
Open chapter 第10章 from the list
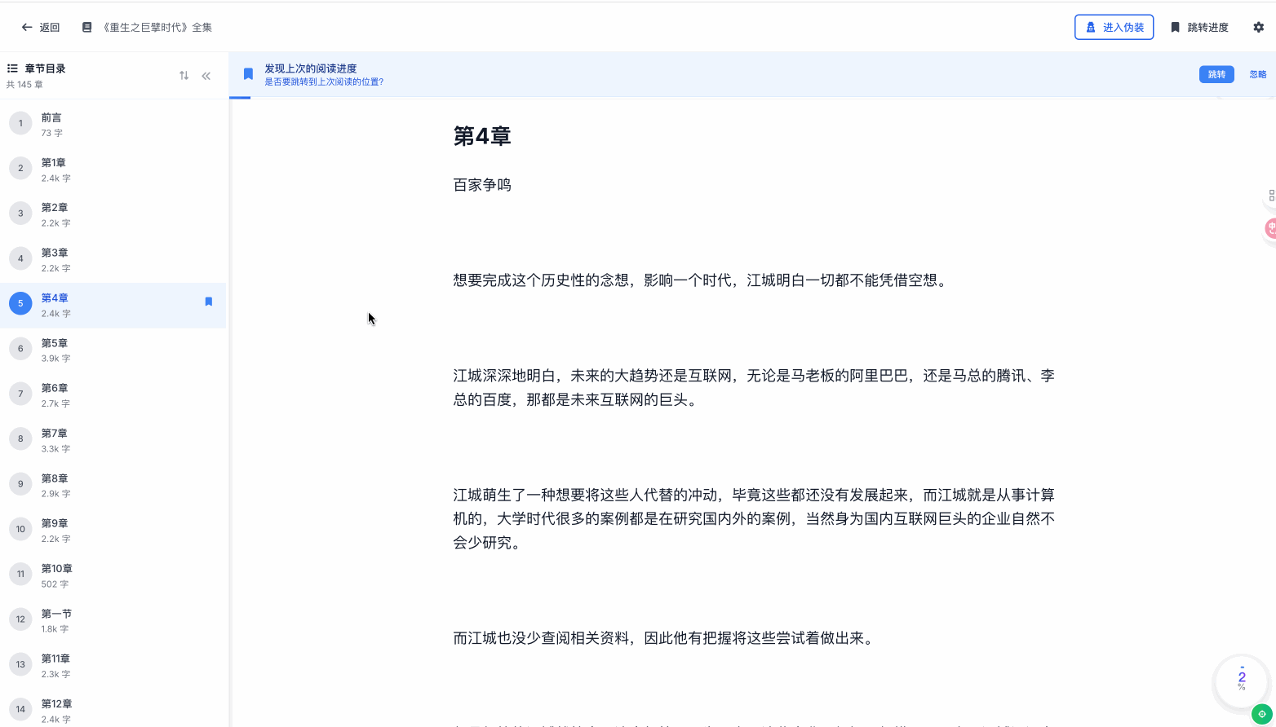(x=57, y=575)
